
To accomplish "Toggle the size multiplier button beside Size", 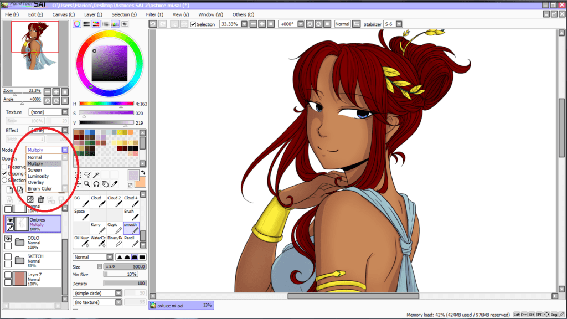I will coord(100,266).
